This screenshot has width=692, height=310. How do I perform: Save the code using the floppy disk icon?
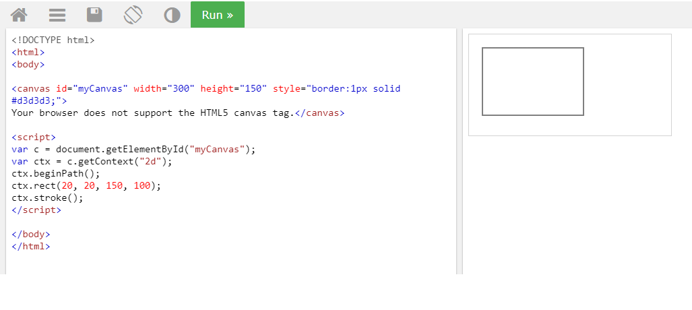pyautogui.click(x=95, y=15)
